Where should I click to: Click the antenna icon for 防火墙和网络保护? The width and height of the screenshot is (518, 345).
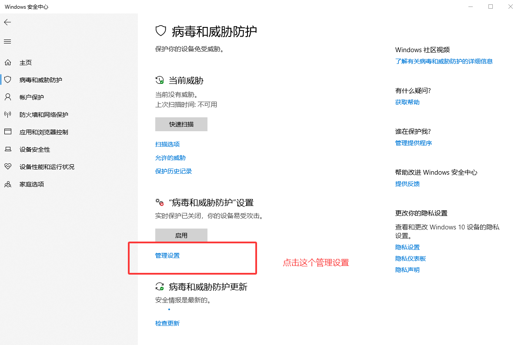point(8,114)
